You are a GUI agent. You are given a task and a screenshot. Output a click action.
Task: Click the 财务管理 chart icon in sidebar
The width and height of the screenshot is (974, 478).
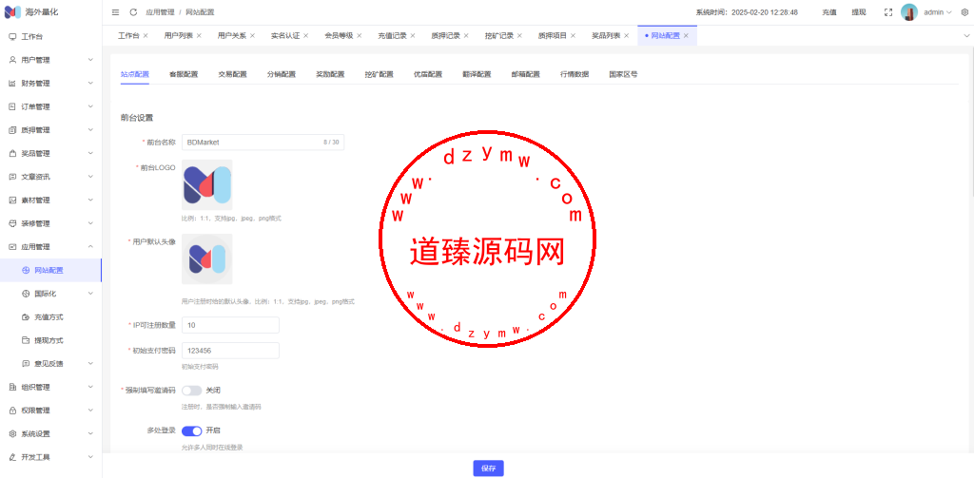(x=12, y=84)
